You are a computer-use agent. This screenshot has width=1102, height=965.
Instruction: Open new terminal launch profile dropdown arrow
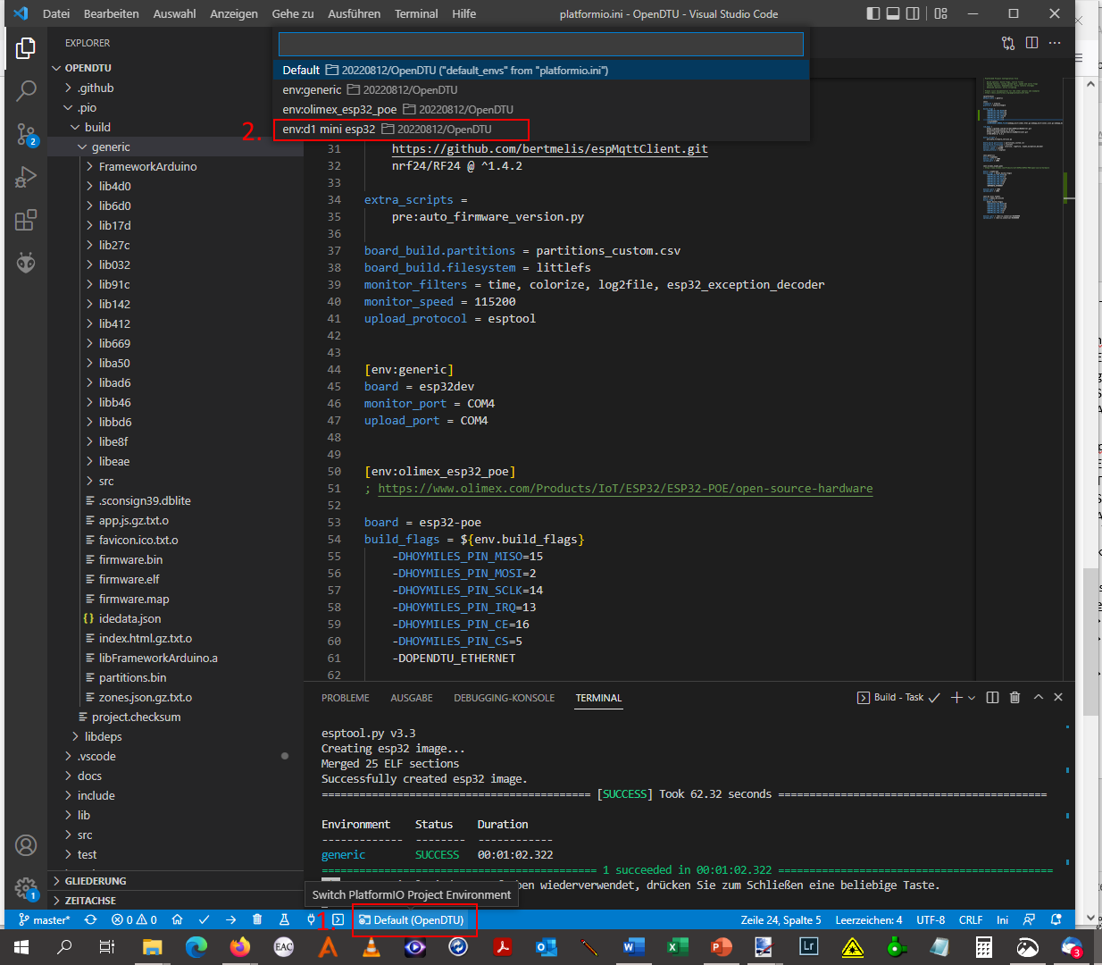click(x=972, y=697)
